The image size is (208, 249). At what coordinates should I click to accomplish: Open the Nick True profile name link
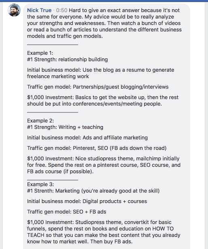39,10
